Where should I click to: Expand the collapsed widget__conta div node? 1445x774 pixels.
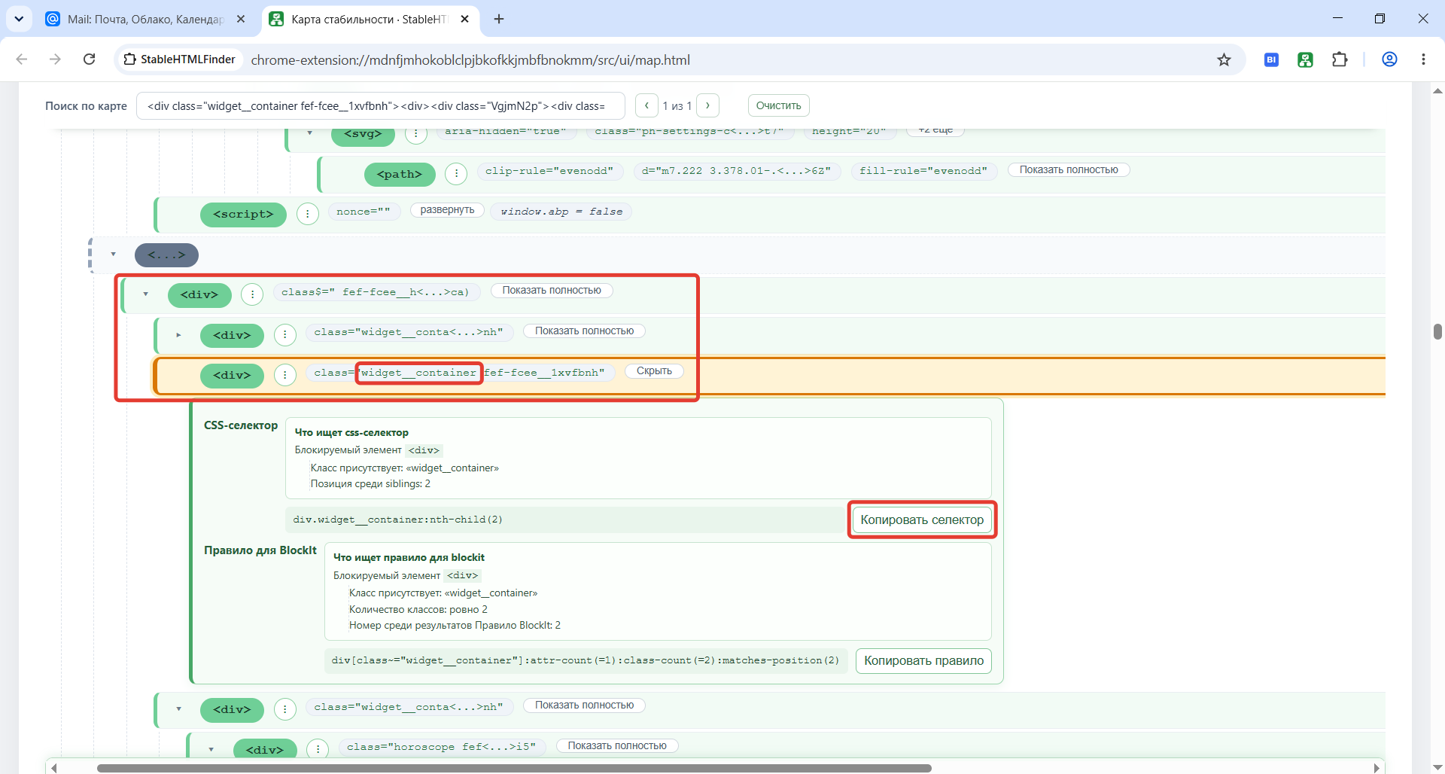[178, 335]
